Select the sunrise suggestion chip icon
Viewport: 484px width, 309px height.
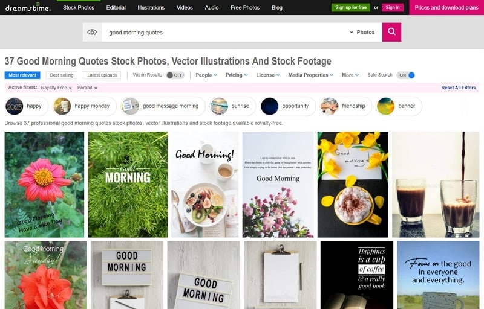[x=219, y=106]
